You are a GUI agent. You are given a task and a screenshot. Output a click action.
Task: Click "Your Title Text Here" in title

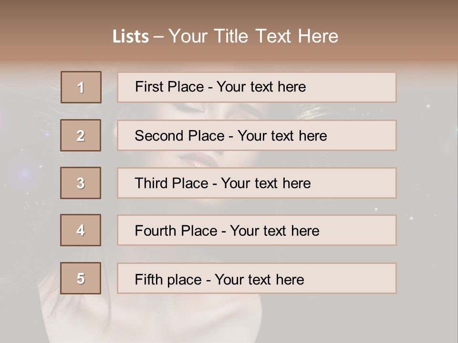click(253, 36)
